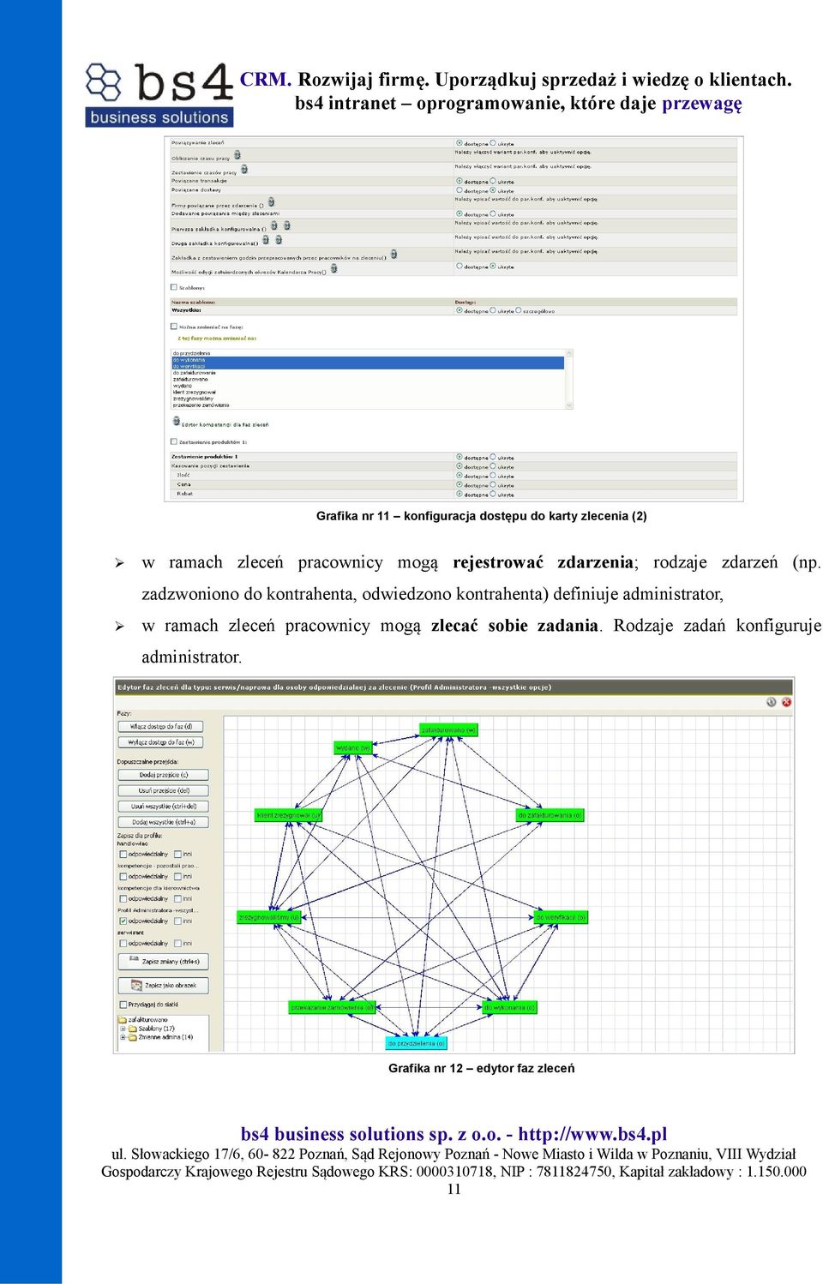Uncheck odpowiedzialny under Profil Administratora

coord(123,921)
